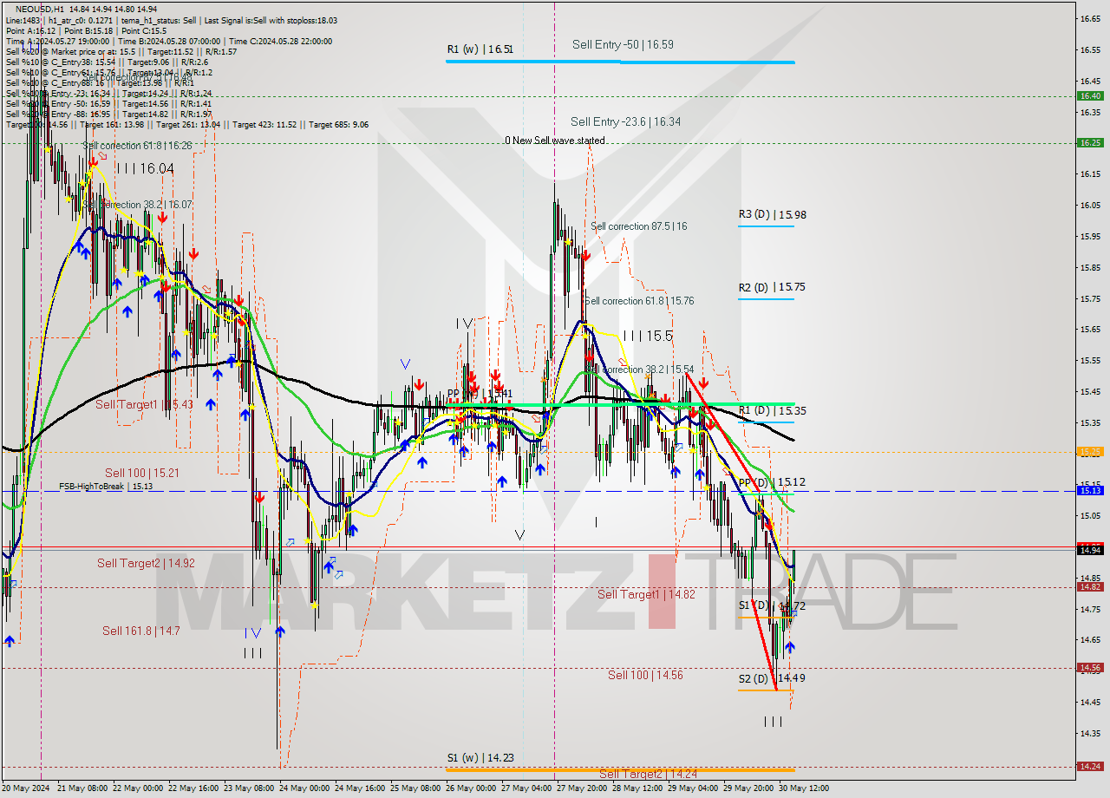1110x798 pixels.
Task: Click '27 May 20:00' on the time axis
Action: pos(582,788)
